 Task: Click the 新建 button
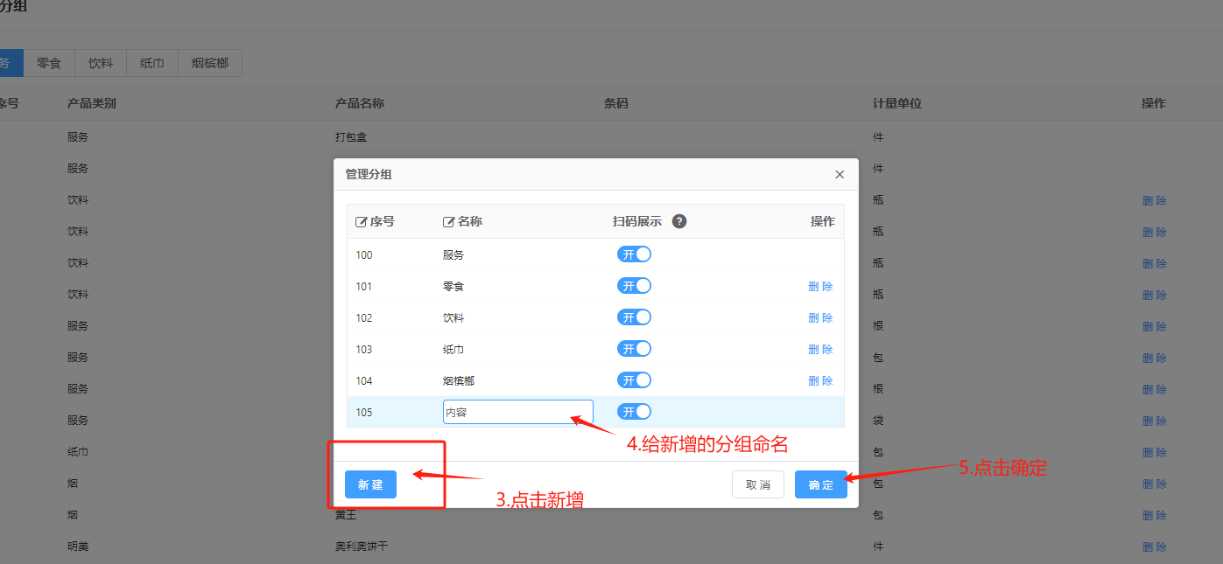(370, 484)
